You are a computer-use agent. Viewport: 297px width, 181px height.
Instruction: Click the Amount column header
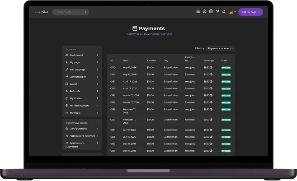[151, 60]
